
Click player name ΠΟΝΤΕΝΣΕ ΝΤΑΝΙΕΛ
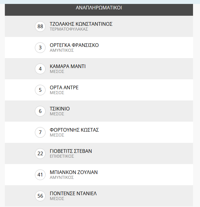73,193
